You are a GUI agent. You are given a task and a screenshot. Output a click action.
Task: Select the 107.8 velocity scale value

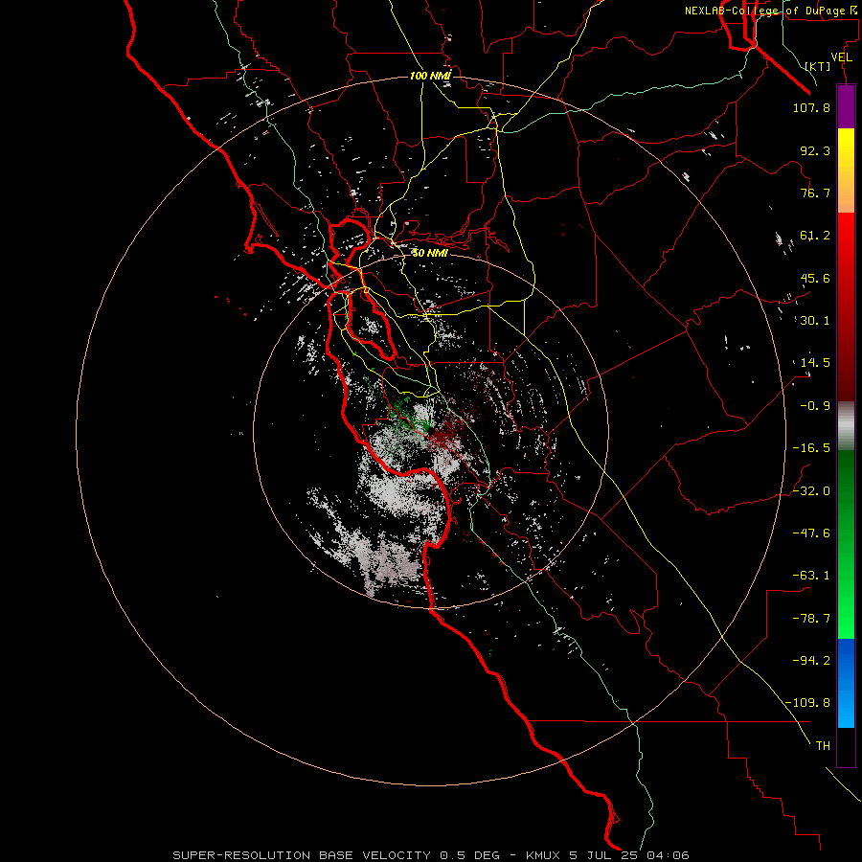(x=811, y=107)
